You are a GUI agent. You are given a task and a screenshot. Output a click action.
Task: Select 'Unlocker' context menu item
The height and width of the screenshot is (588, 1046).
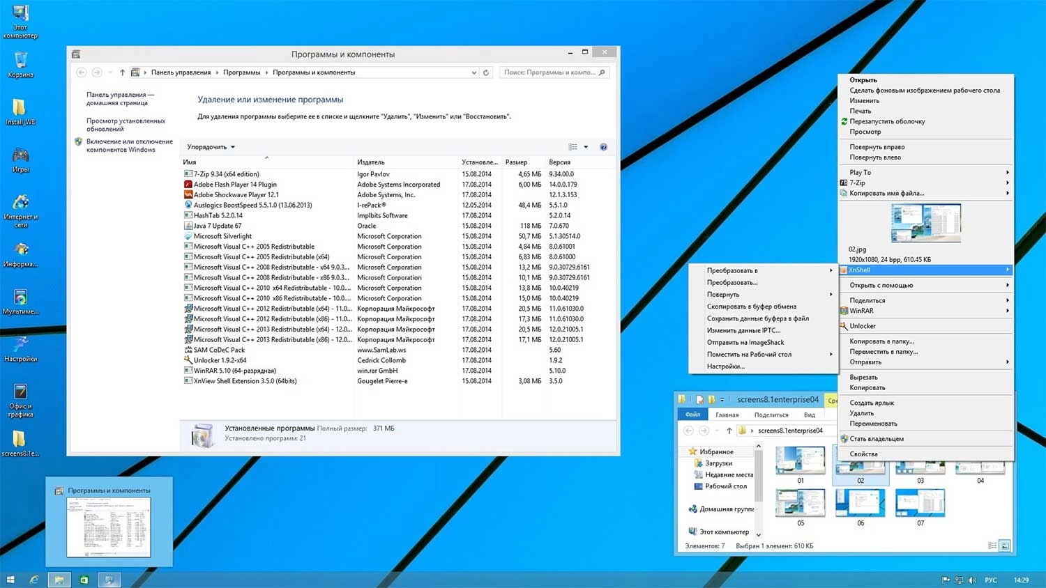[926, 326]
